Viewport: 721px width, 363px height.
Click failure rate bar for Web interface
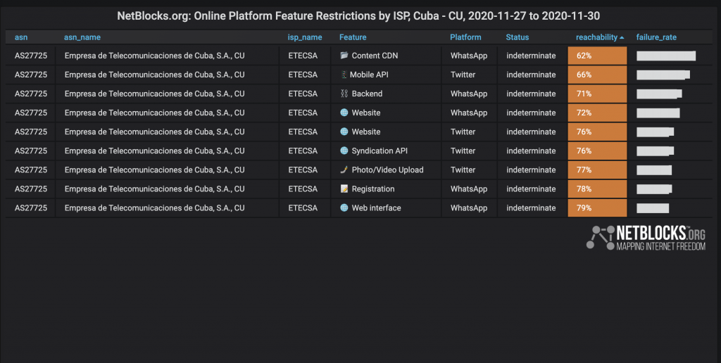[x=653, y=208]
